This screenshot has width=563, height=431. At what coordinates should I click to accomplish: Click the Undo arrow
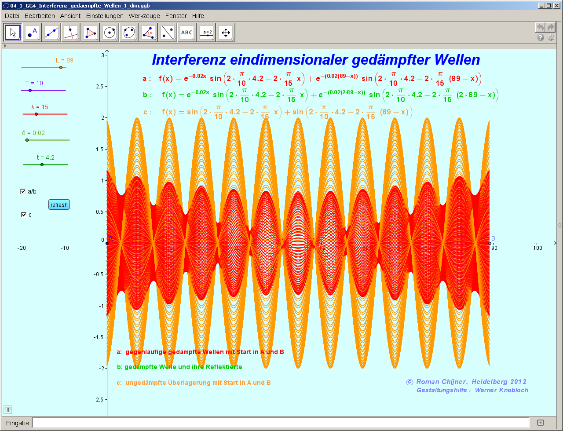pos(540,27)
